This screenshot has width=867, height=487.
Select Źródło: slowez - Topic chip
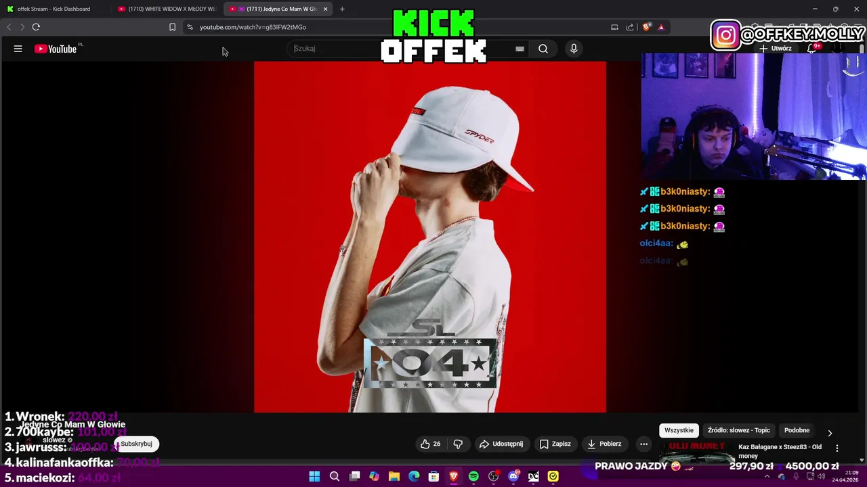[x=739, y=430]
